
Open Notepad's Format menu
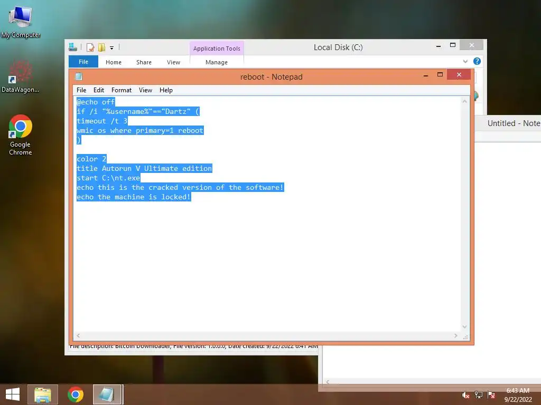(122, 90)
